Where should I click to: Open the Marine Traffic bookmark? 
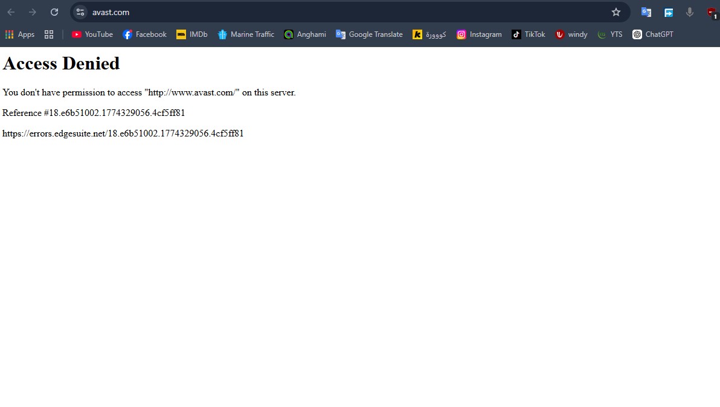[246, 34]
